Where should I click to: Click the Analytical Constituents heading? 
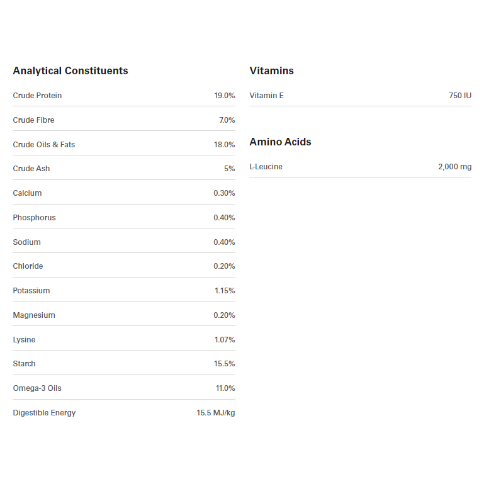70,71
